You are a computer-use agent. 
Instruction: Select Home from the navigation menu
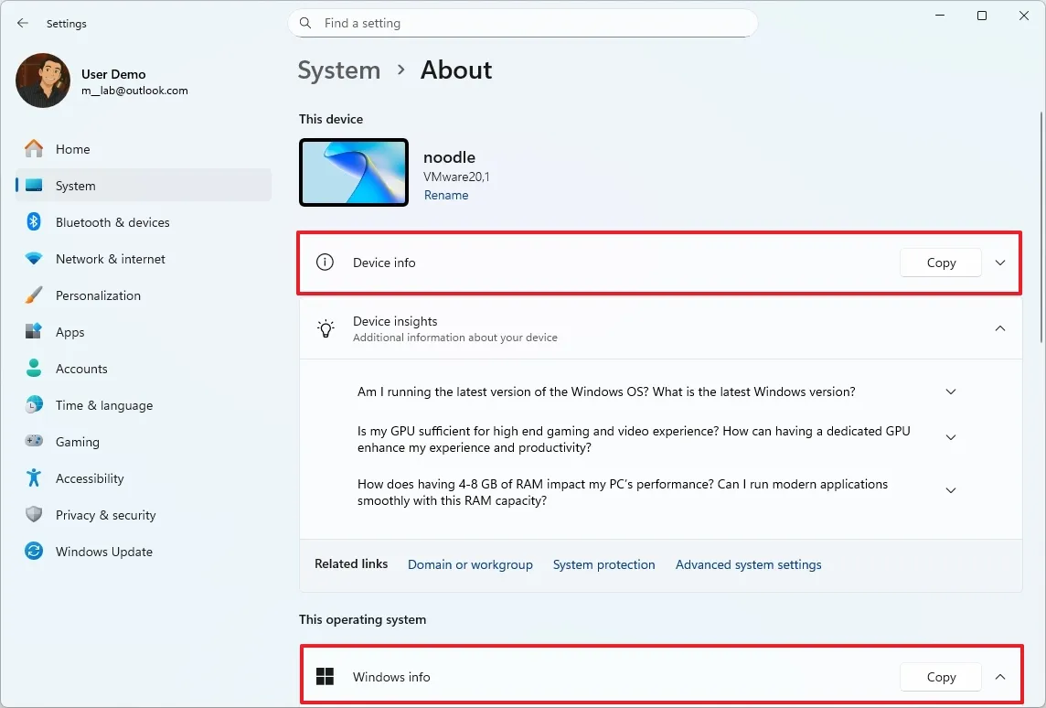[x=74, y=149]
